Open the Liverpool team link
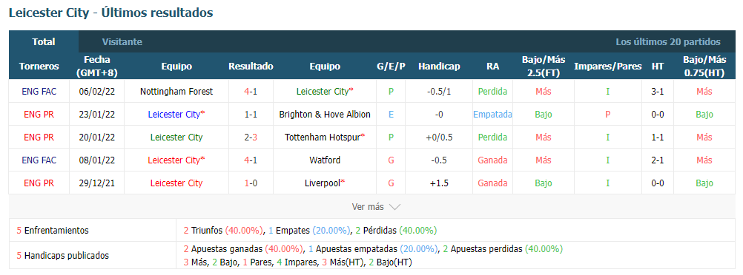This screenshot has width=743, height=275. [325, 183]
